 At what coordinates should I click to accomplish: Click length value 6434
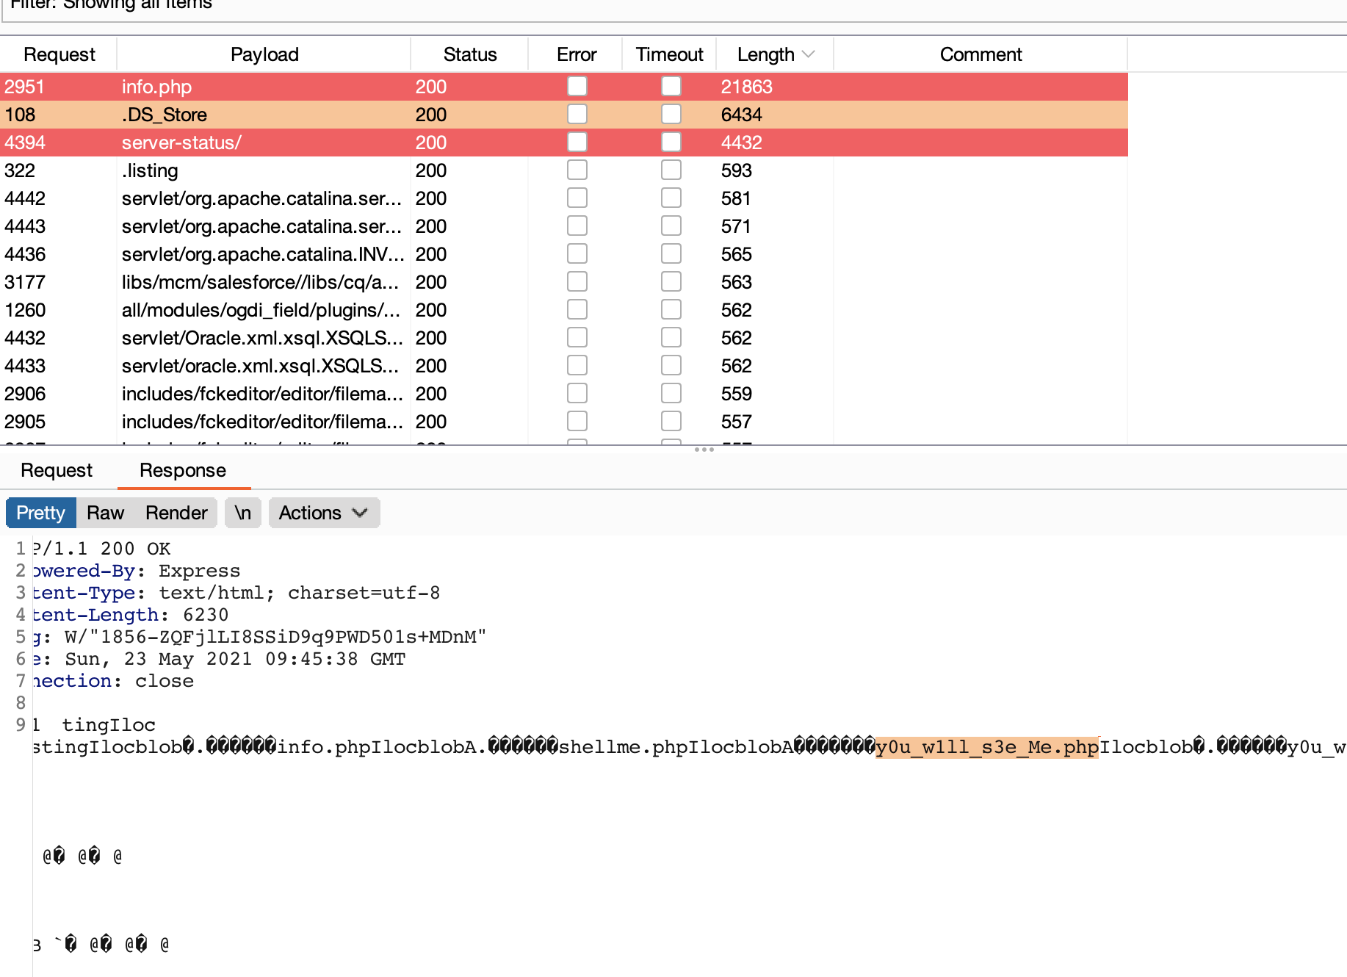point(741,115)
